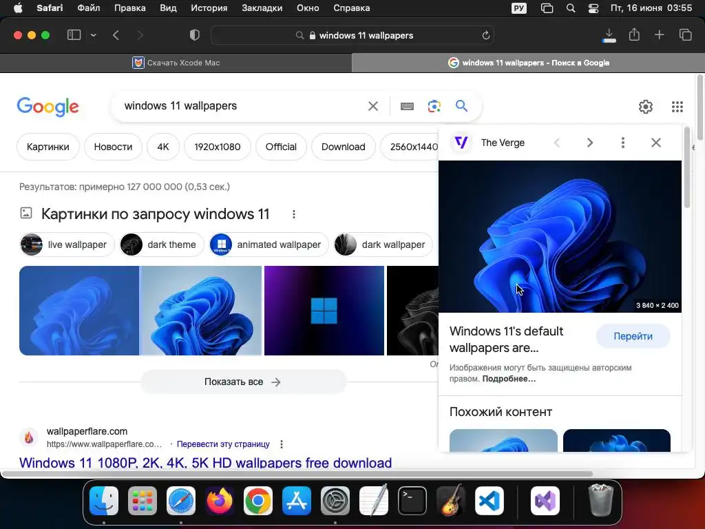The height and width of the screenshot is (529, 705).
Task: Show the tab overview icon
Action: tap(685, 34)
